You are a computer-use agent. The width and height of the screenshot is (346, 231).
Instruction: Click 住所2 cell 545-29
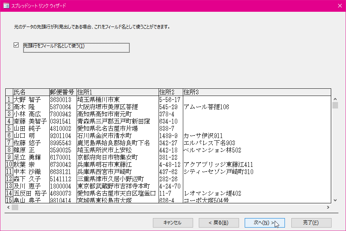pyautogui.click(x=171, y=107)
